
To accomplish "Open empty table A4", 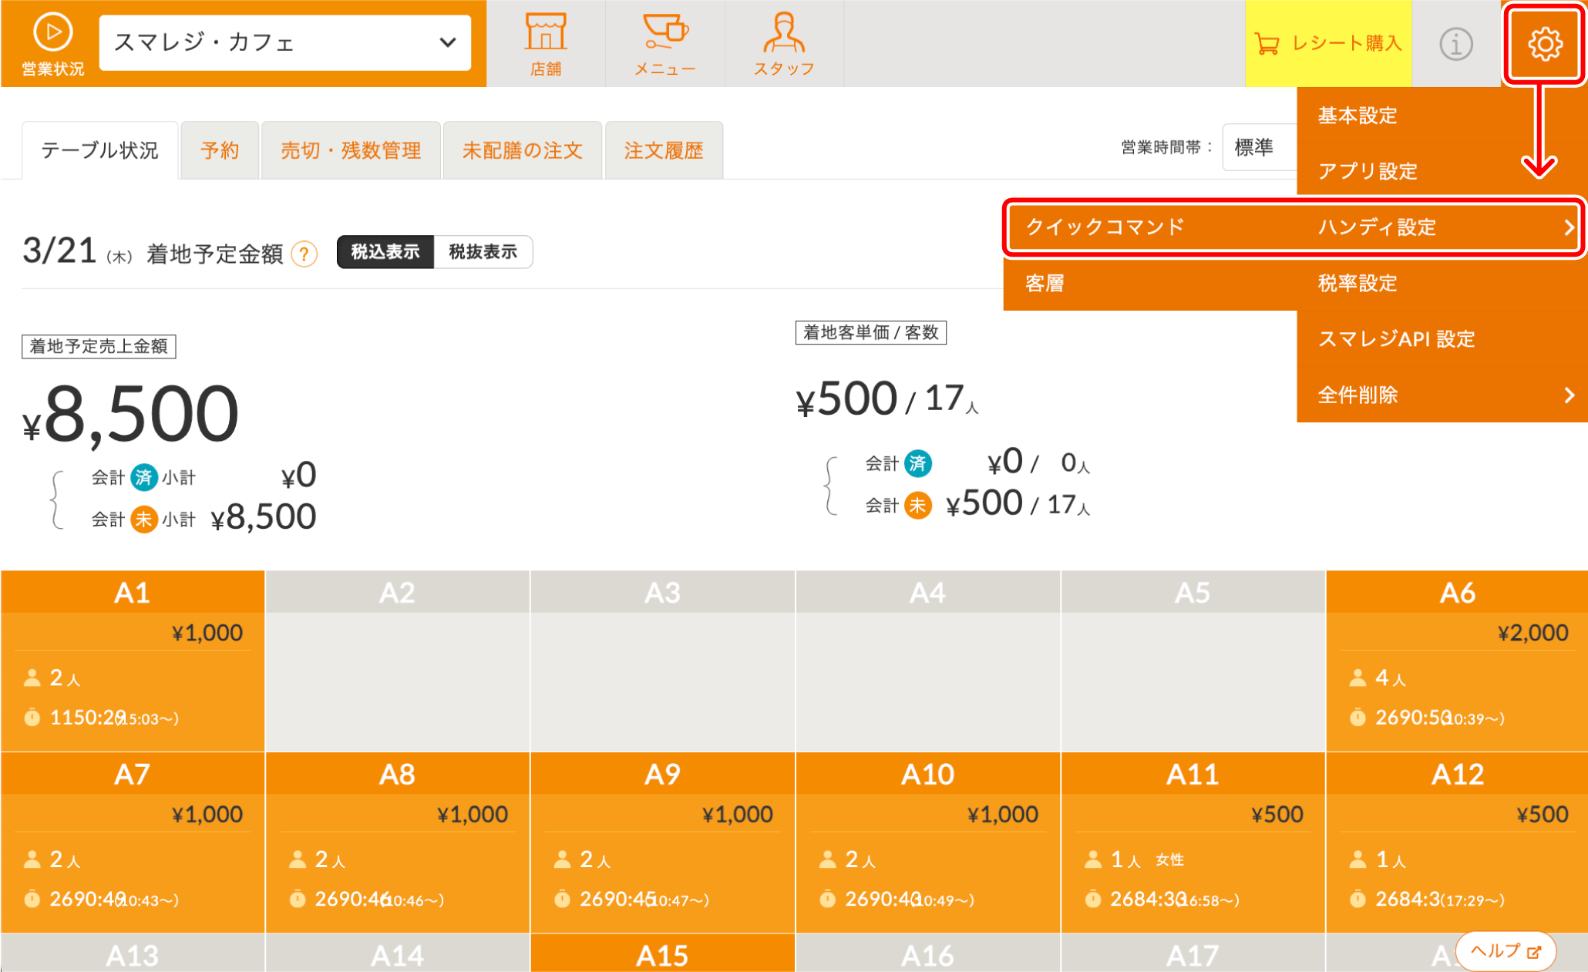I will [928, 661].
